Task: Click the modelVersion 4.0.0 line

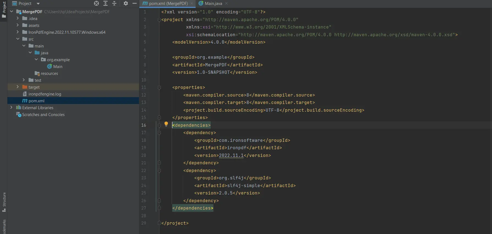Action: click(x=219, y=42)
